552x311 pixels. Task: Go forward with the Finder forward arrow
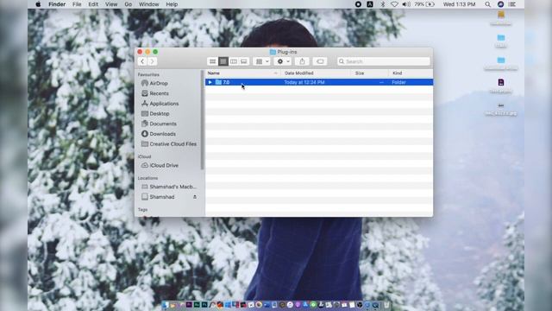coord(152,61)
